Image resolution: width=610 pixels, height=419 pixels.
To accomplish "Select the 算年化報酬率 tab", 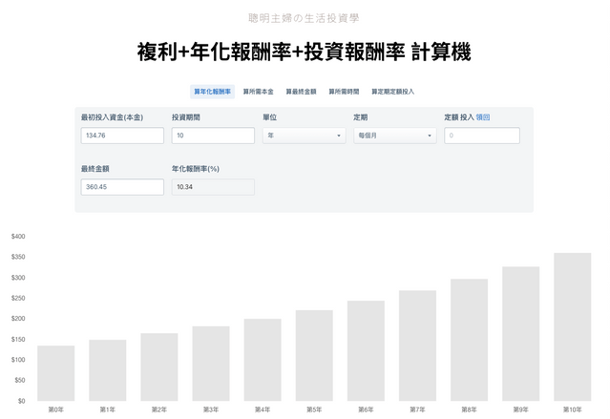I will 212,92.
